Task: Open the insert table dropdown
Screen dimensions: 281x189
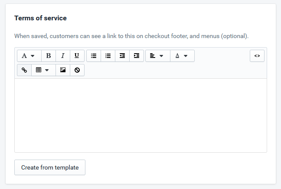Action: coord(43,70)
